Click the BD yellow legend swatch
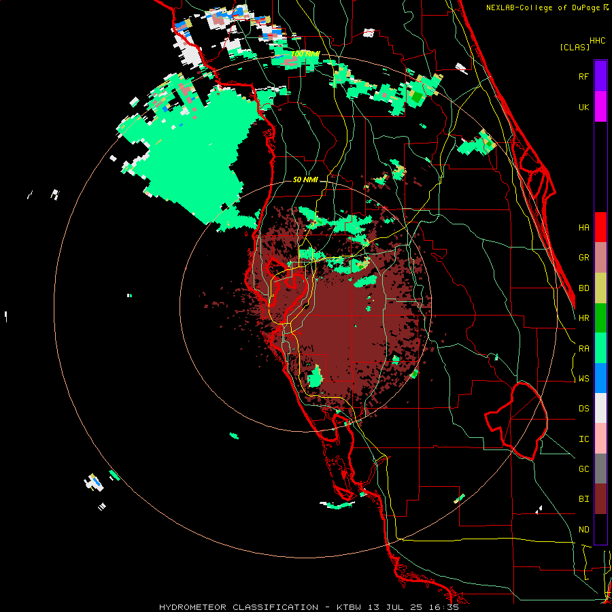 600,288
